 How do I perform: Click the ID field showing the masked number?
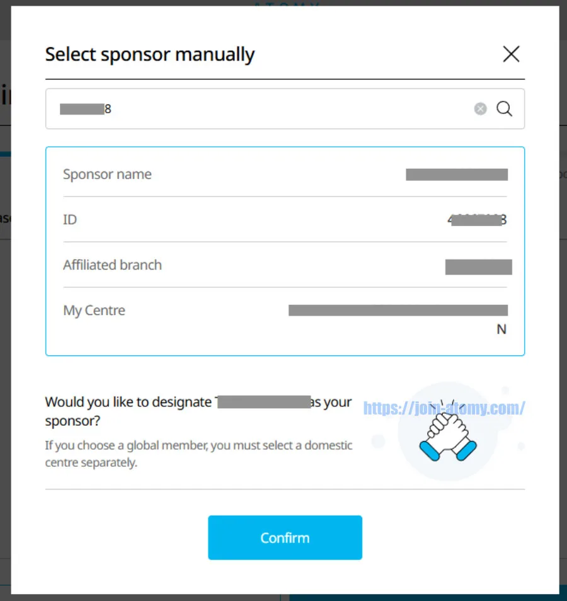pyautogui.click(x=477, y=220)
